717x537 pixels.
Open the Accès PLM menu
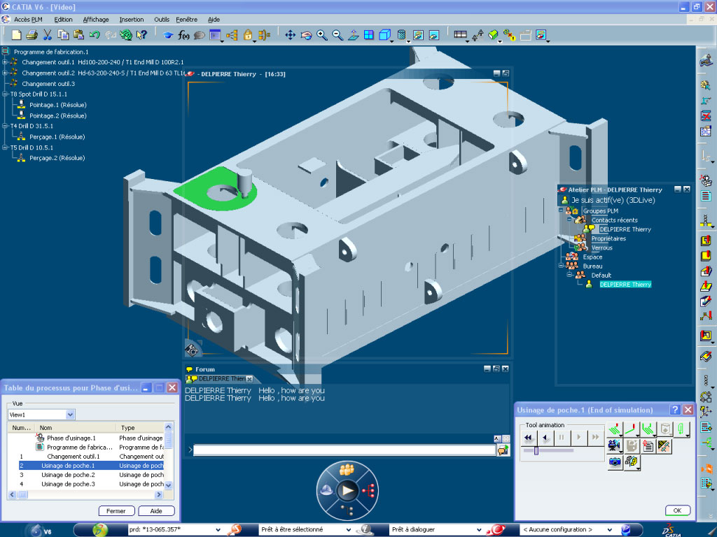click(x=28, y=20)
